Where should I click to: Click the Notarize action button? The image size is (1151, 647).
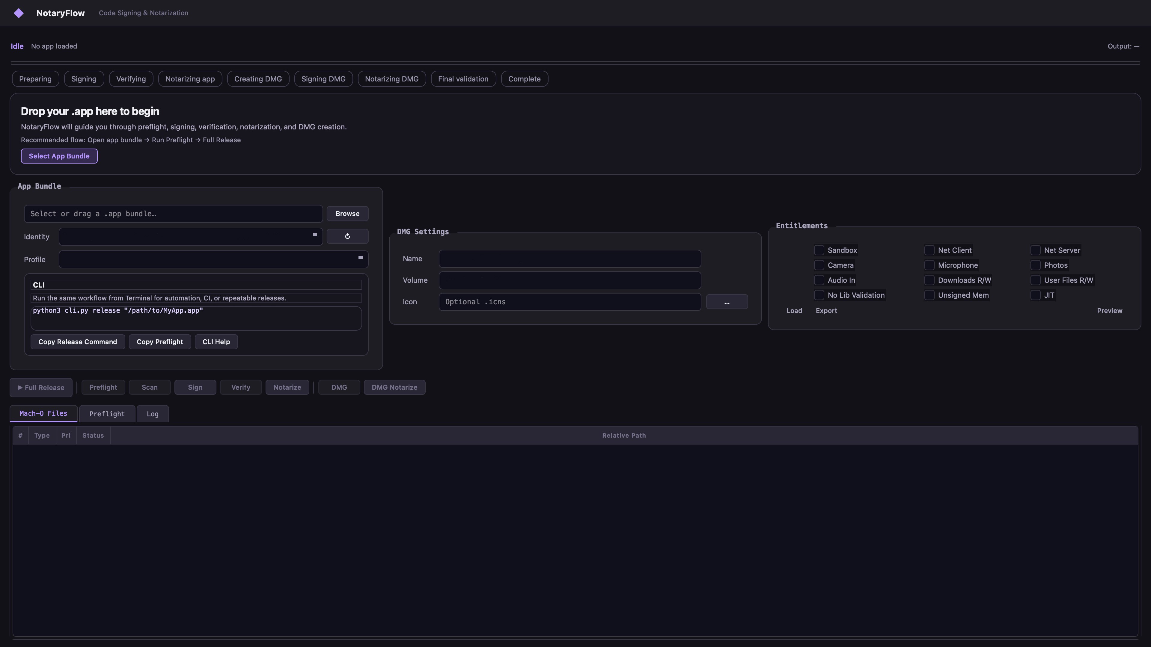(287, 387)
